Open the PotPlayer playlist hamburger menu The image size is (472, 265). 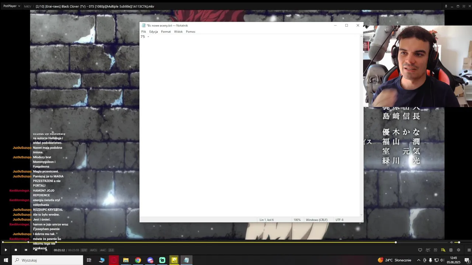469,250
